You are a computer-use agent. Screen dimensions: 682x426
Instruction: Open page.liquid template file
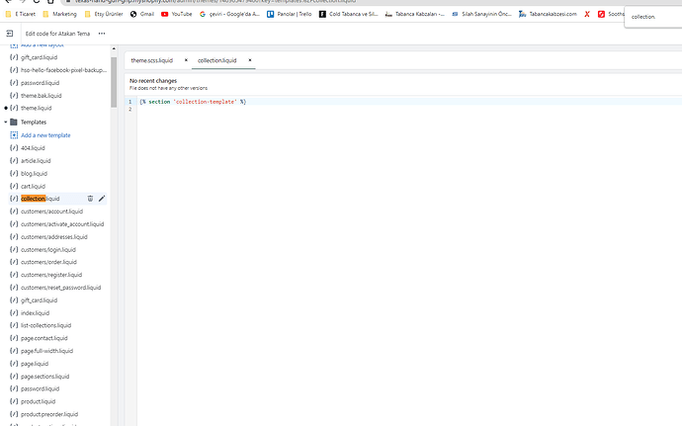pos(35,364)
